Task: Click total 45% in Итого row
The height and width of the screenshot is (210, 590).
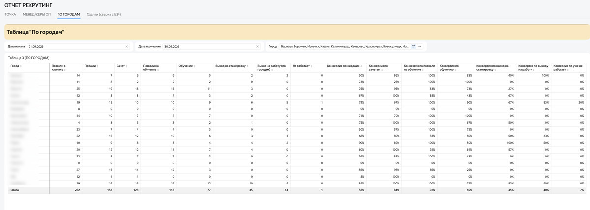Action: click(511, 190)
